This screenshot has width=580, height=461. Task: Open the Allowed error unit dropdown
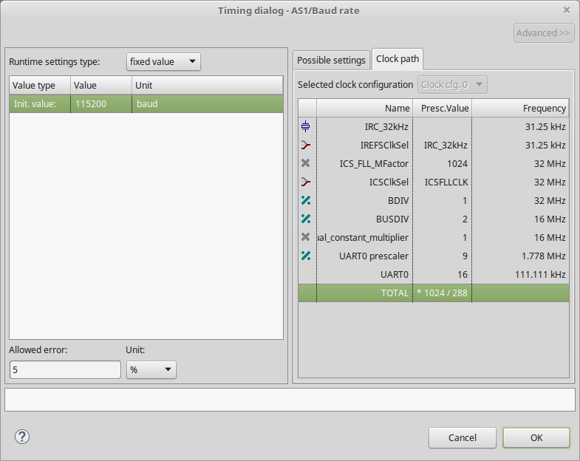point(151,369)
